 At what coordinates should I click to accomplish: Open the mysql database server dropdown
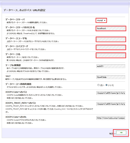(x=101, y=20)
